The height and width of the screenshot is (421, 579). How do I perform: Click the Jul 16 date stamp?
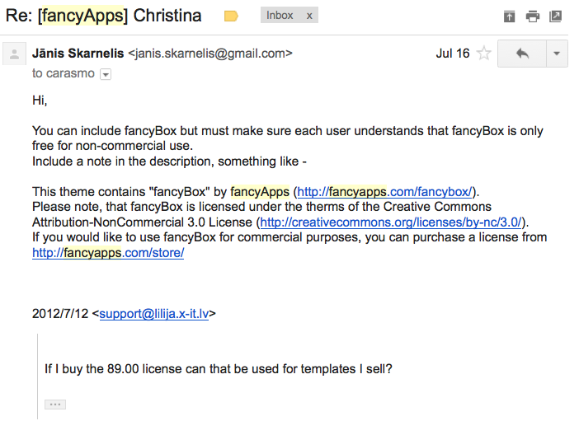pos(452,54)
